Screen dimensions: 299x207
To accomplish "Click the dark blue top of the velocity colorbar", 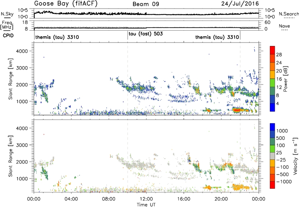I will pyautogui.click(x=272, y=127).
